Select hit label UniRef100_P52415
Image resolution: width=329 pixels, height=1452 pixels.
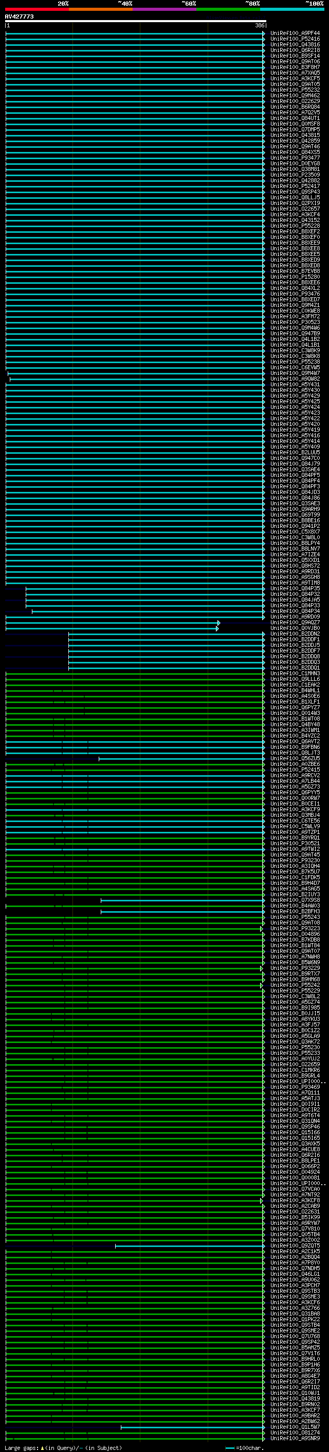[295, 770]
